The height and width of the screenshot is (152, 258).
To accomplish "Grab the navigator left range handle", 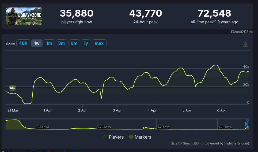I will click(246, 124).
